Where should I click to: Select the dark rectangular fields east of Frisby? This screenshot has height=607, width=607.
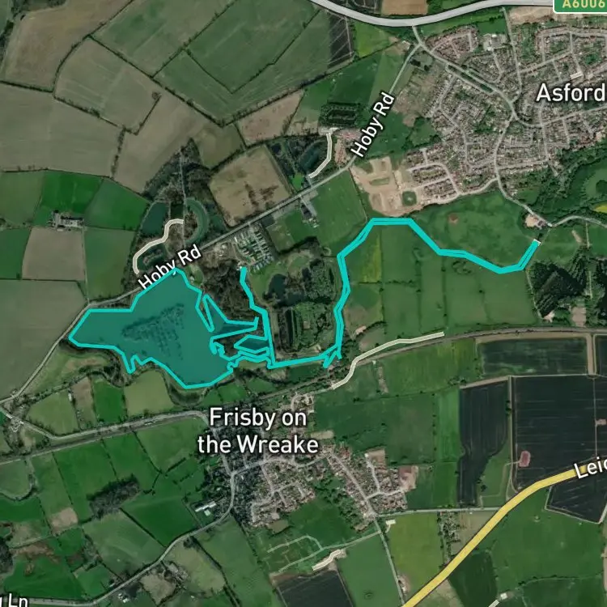click(542, 426)
